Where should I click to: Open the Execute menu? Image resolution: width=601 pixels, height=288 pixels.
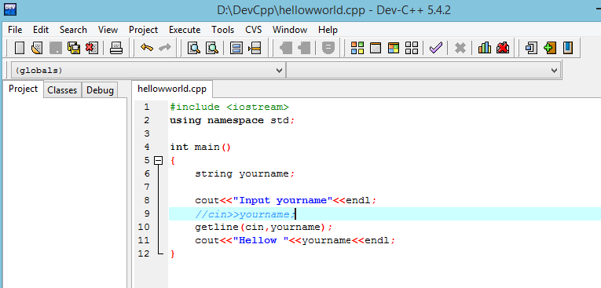click(x=185, y=30)
